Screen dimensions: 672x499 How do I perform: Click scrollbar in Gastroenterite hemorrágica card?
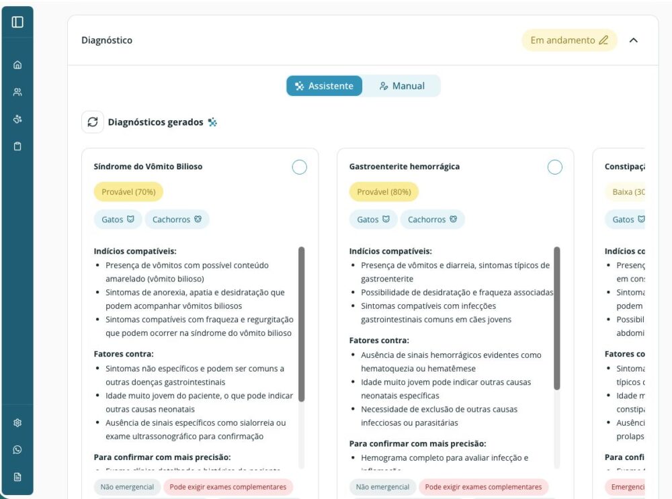point(556,317)
